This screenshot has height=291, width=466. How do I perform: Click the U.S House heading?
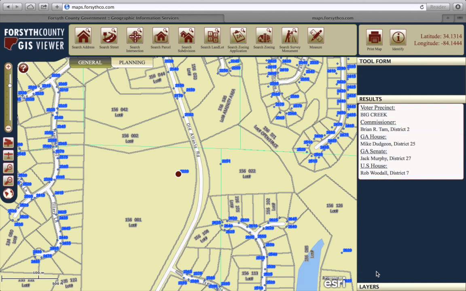pos(374,166)
